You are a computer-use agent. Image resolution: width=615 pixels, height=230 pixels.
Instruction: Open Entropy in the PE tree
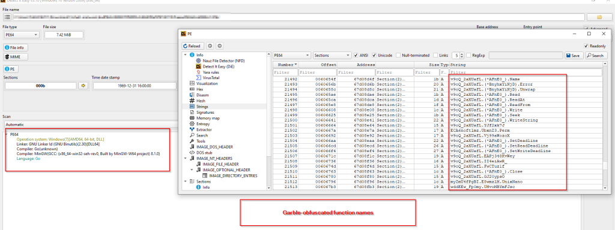(203, 123)
